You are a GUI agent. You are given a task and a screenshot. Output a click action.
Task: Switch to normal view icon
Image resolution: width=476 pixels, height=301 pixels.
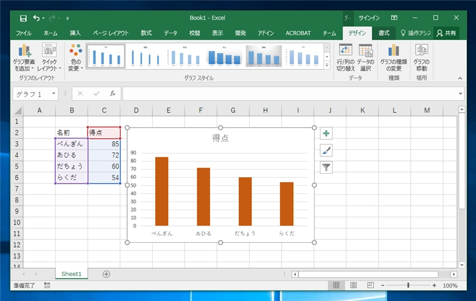336,285
